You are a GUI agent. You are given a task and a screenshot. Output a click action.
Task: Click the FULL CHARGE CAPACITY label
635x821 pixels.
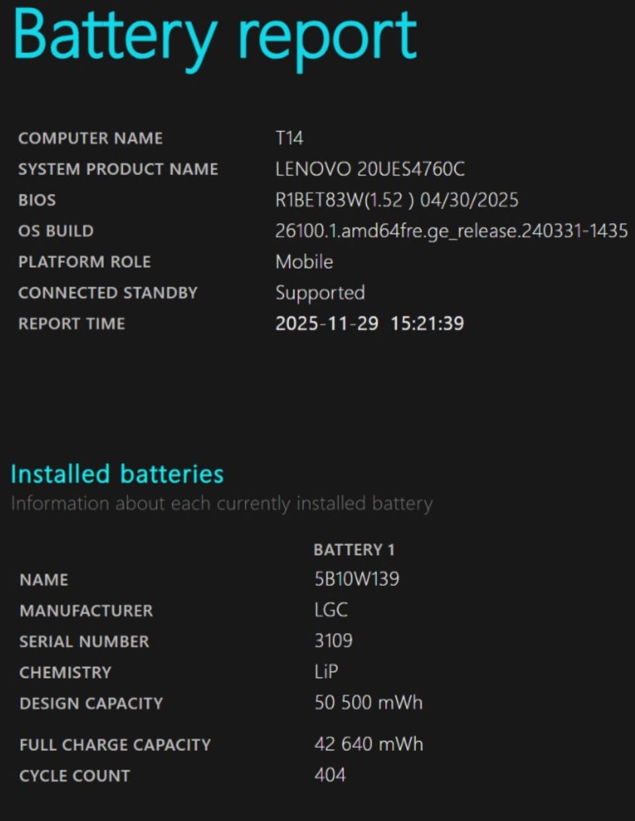[x=115, y=745]
